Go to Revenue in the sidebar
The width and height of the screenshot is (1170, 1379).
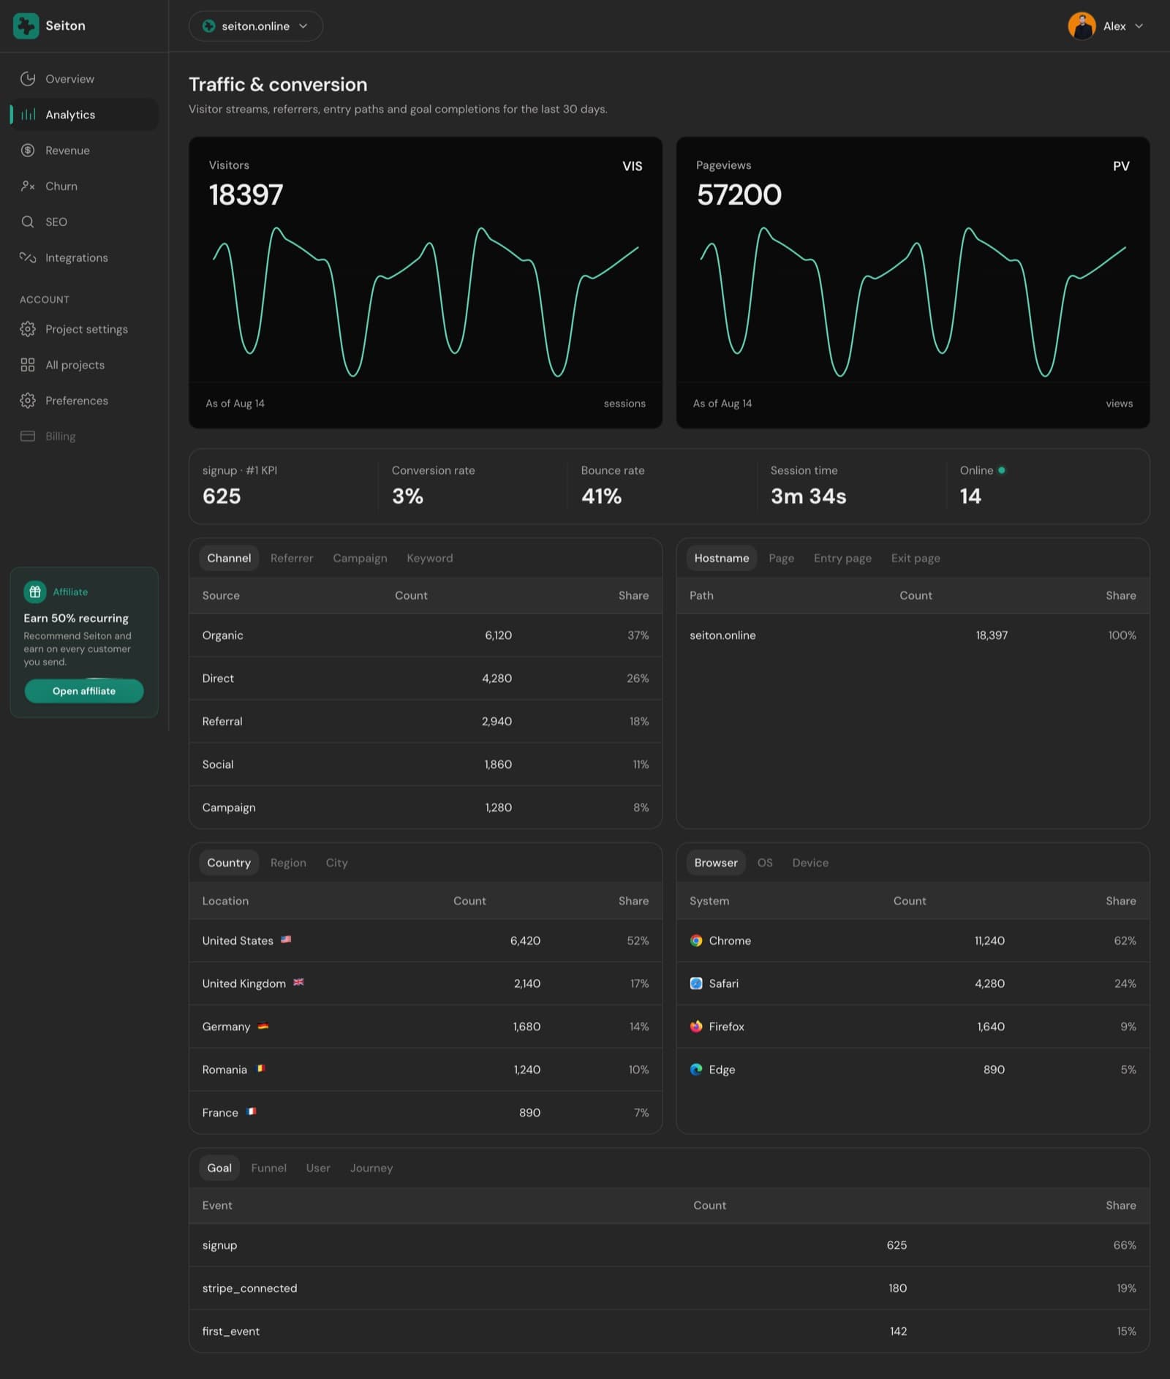coord(84,151)
